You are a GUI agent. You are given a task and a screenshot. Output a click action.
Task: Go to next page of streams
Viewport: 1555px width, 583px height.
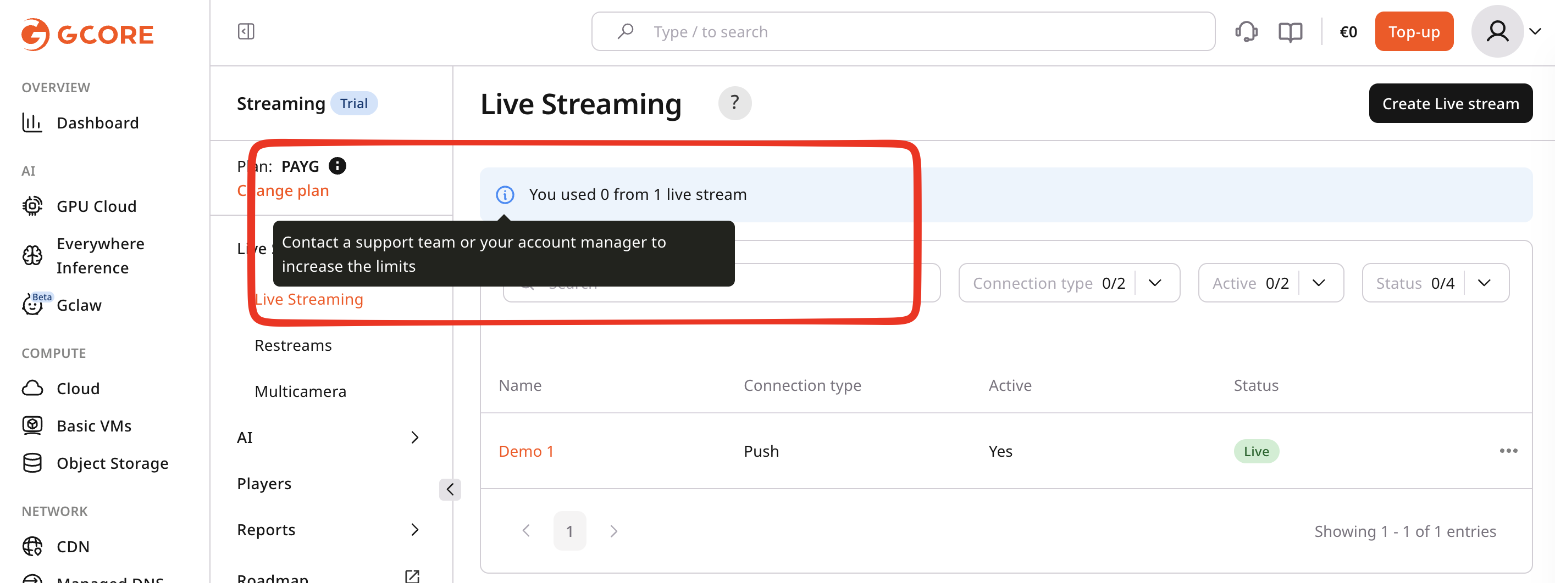click(x=613, y=530)
